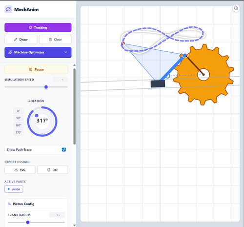Uncheck Show Path Trace checkbox
This screenshot has height=227, width=244.
[64, 149]
